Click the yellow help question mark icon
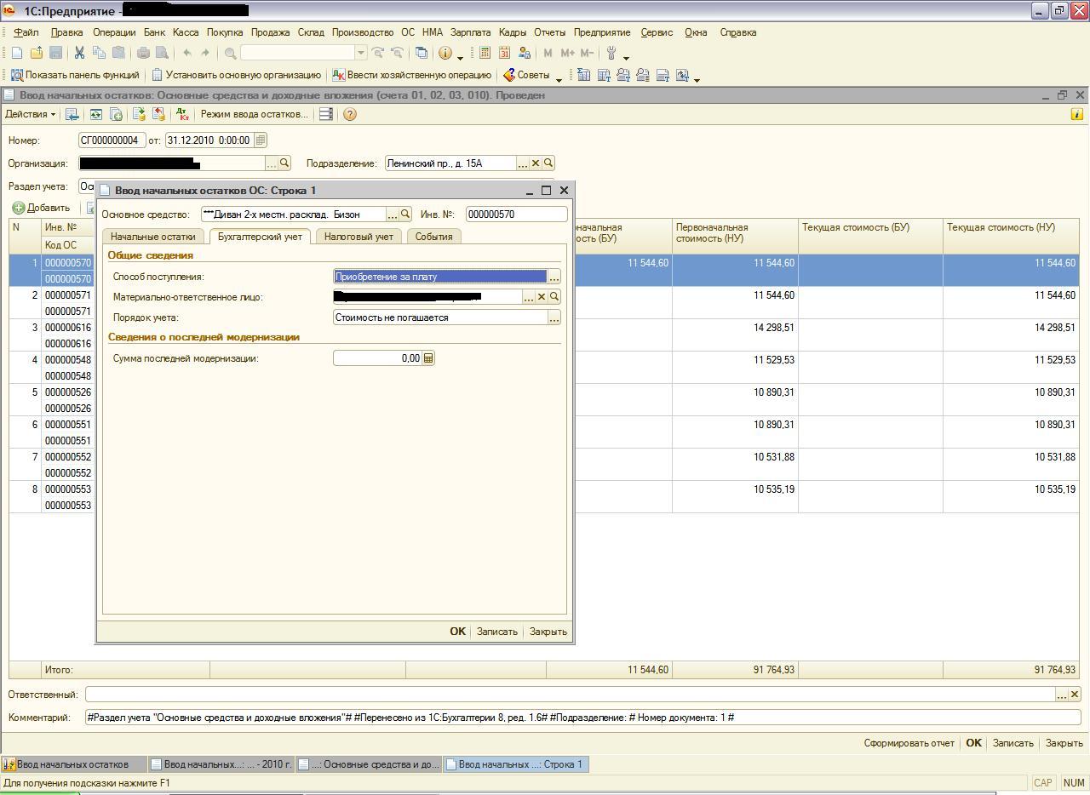The height and width of the screenshot is (795, 1090). [x=349, y=114]
